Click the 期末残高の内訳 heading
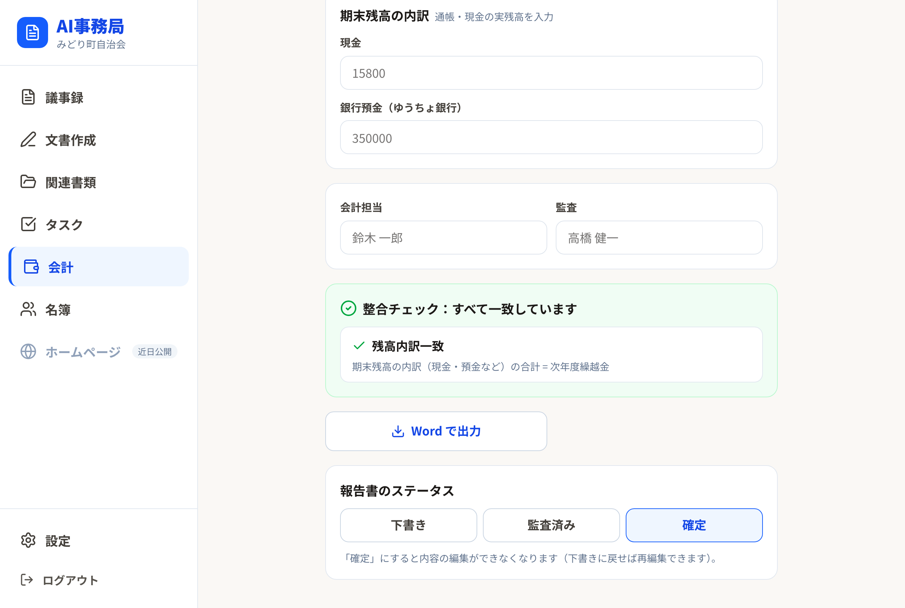Image resolution: width=905 pixels, height=608 pixels. [x=384, y=16]
